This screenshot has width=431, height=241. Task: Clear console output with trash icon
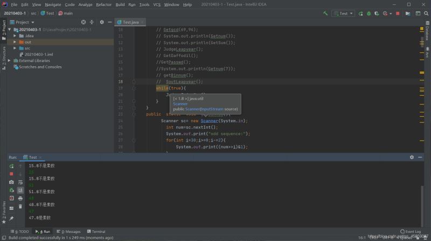coord(20,205)
